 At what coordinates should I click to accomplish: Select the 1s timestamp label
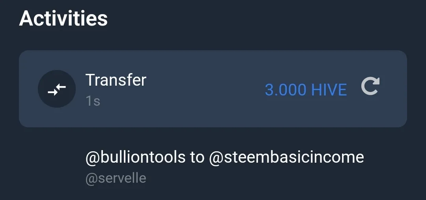93,101
